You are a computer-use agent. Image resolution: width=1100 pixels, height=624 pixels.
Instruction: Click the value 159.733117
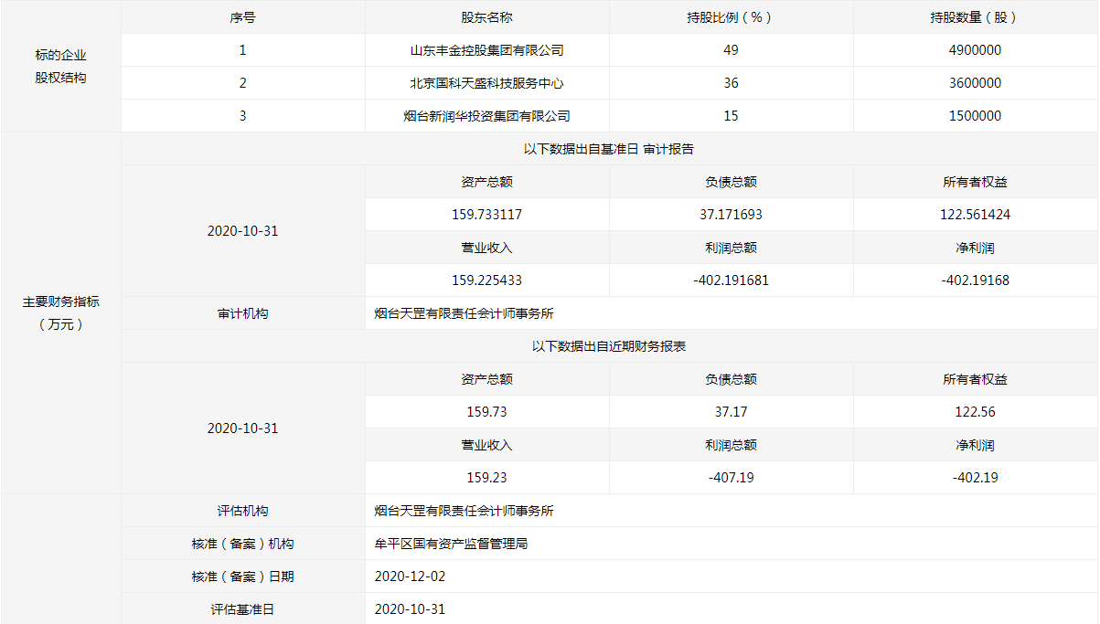point(486,215)
